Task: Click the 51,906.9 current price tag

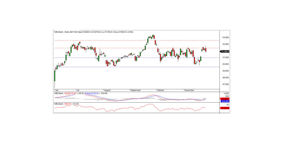Action: tap(225, 51)
